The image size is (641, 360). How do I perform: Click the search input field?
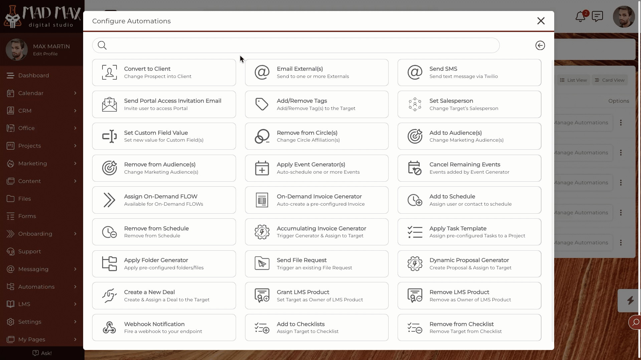pyautogui.click(x=296, y=45)
